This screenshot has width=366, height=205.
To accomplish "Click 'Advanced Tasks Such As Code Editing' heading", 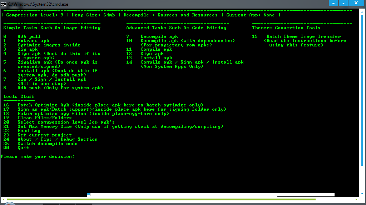I will pyautogui.click(x=176, y=28).
